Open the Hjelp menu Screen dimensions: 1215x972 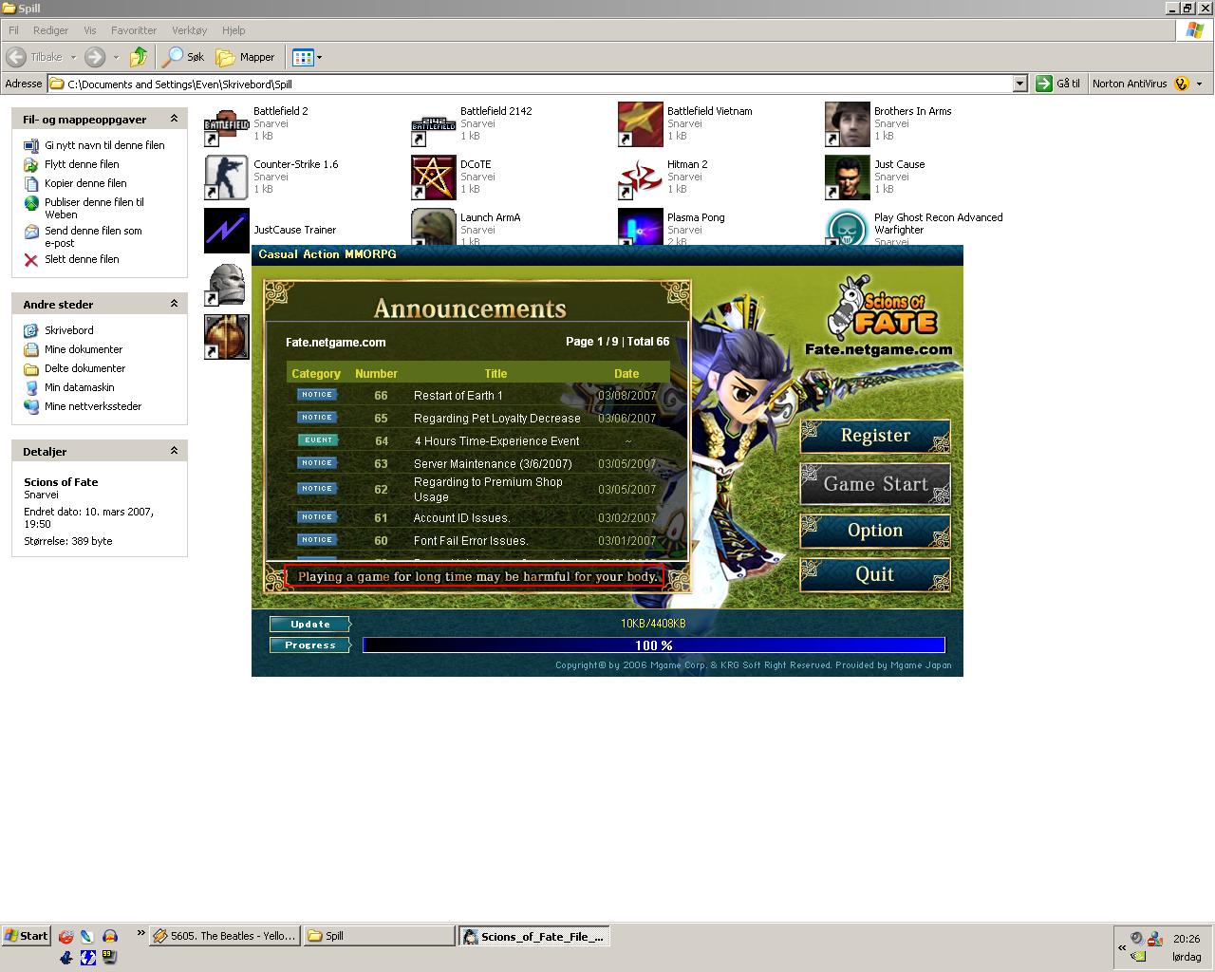[234, 30]
